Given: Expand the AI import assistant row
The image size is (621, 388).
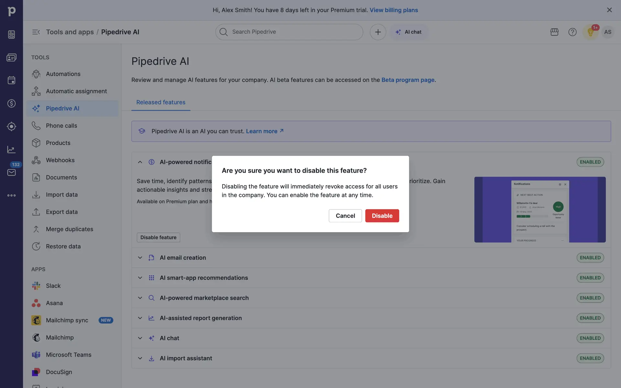Looking at the screenshot, I should (140, 358).
